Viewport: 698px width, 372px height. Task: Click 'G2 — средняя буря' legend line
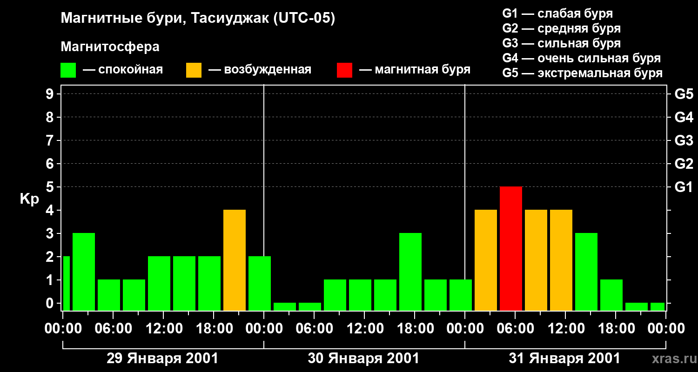[x=561, y=28]
